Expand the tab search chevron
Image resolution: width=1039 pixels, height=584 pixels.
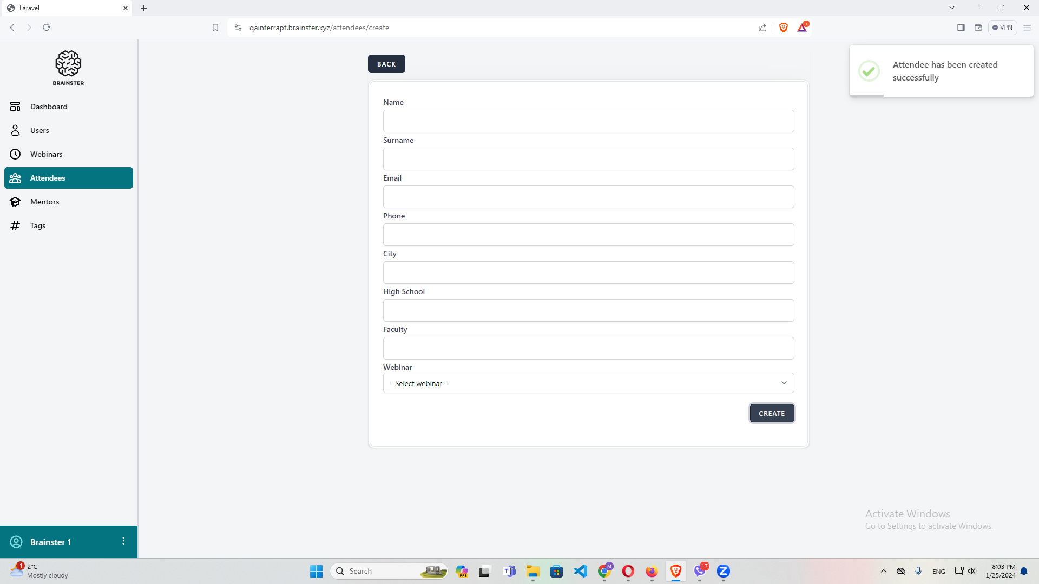952,8
